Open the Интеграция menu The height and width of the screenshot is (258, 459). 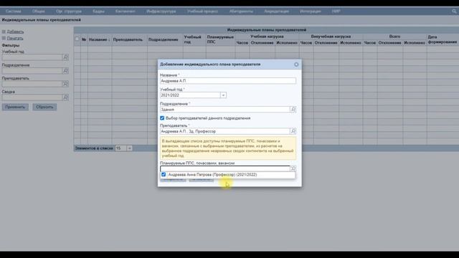coord(311,11)
